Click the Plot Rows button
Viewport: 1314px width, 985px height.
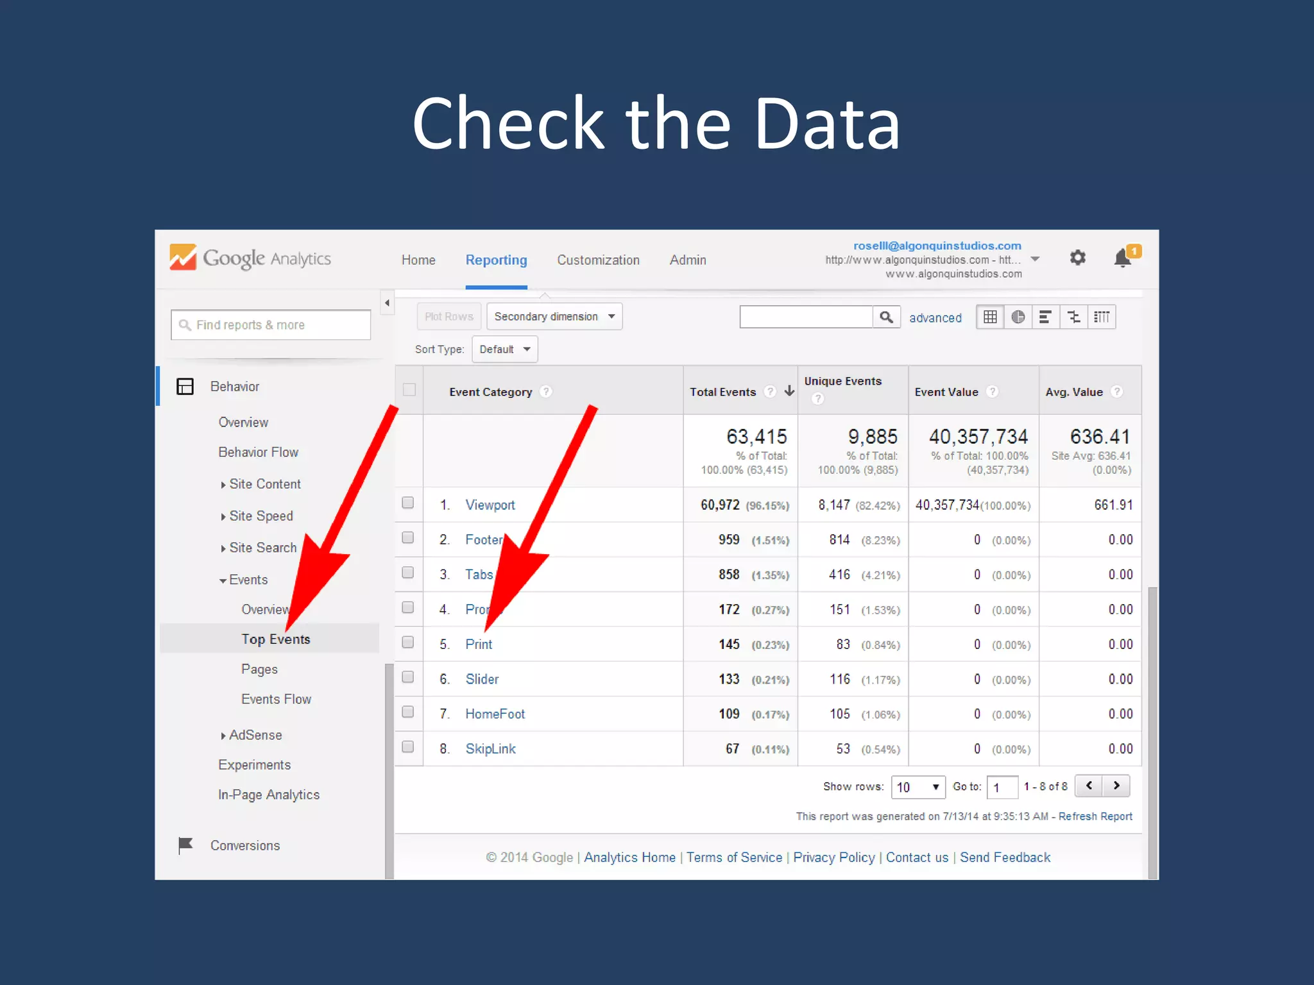pos(449,316)
